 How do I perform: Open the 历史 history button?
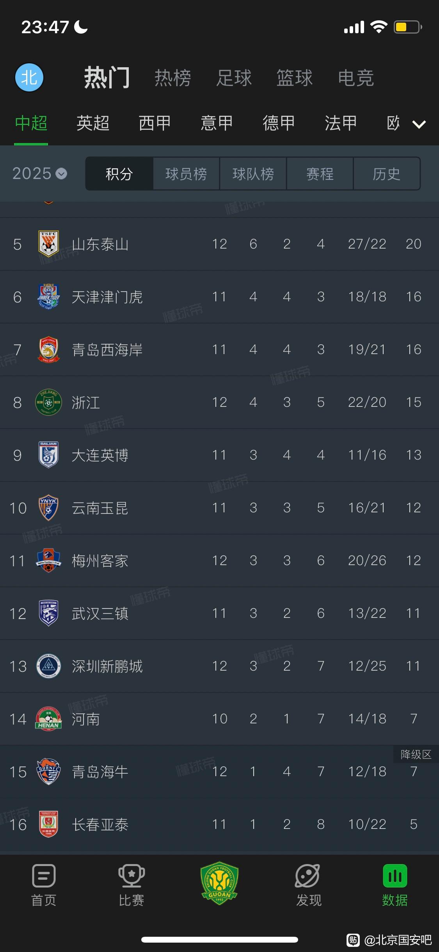tap(387, 174)
